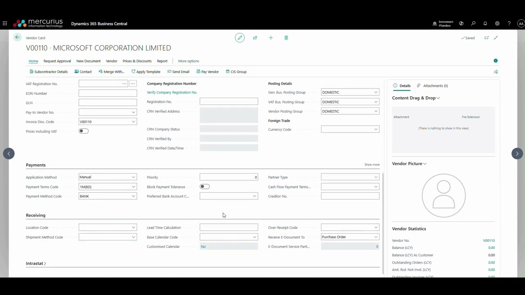Open Invoice Disc. Code dropdown
The width and height of the screenshot is (525, 295).
[133, 122]
